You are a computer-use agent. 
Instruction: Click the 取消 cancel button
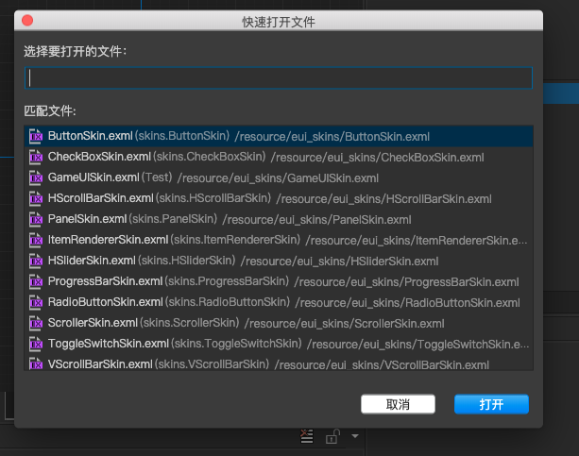coord(398,404)
